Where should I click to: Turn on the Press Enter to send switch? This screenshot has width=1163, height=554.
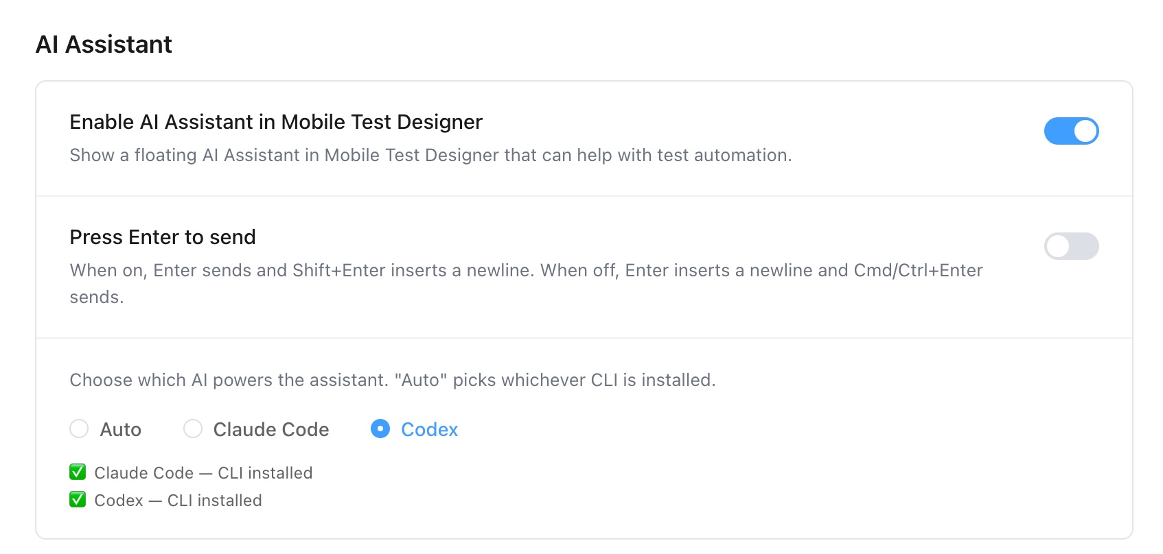point(1071,246)
